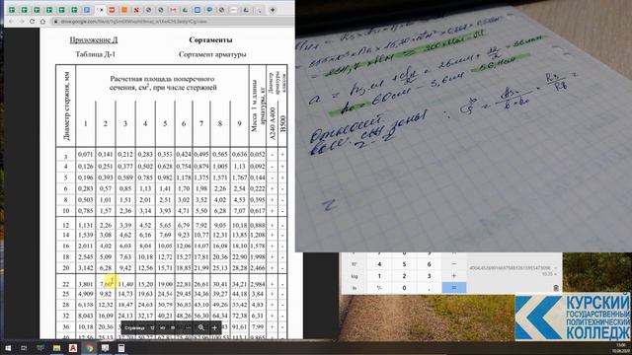Click the 'Приложение Д' underlined heading
632x355 pixels.
(x=94, y=39)
